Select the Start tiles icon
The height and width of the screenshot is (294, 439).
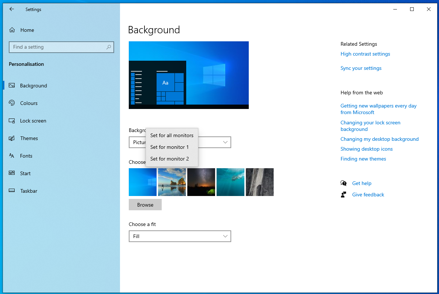(12, 173)
